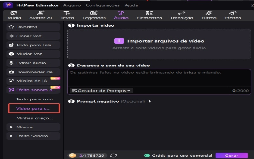Click the Importar vídeo heading
Screen dimensions: 254x159
[x=96, y=25]
